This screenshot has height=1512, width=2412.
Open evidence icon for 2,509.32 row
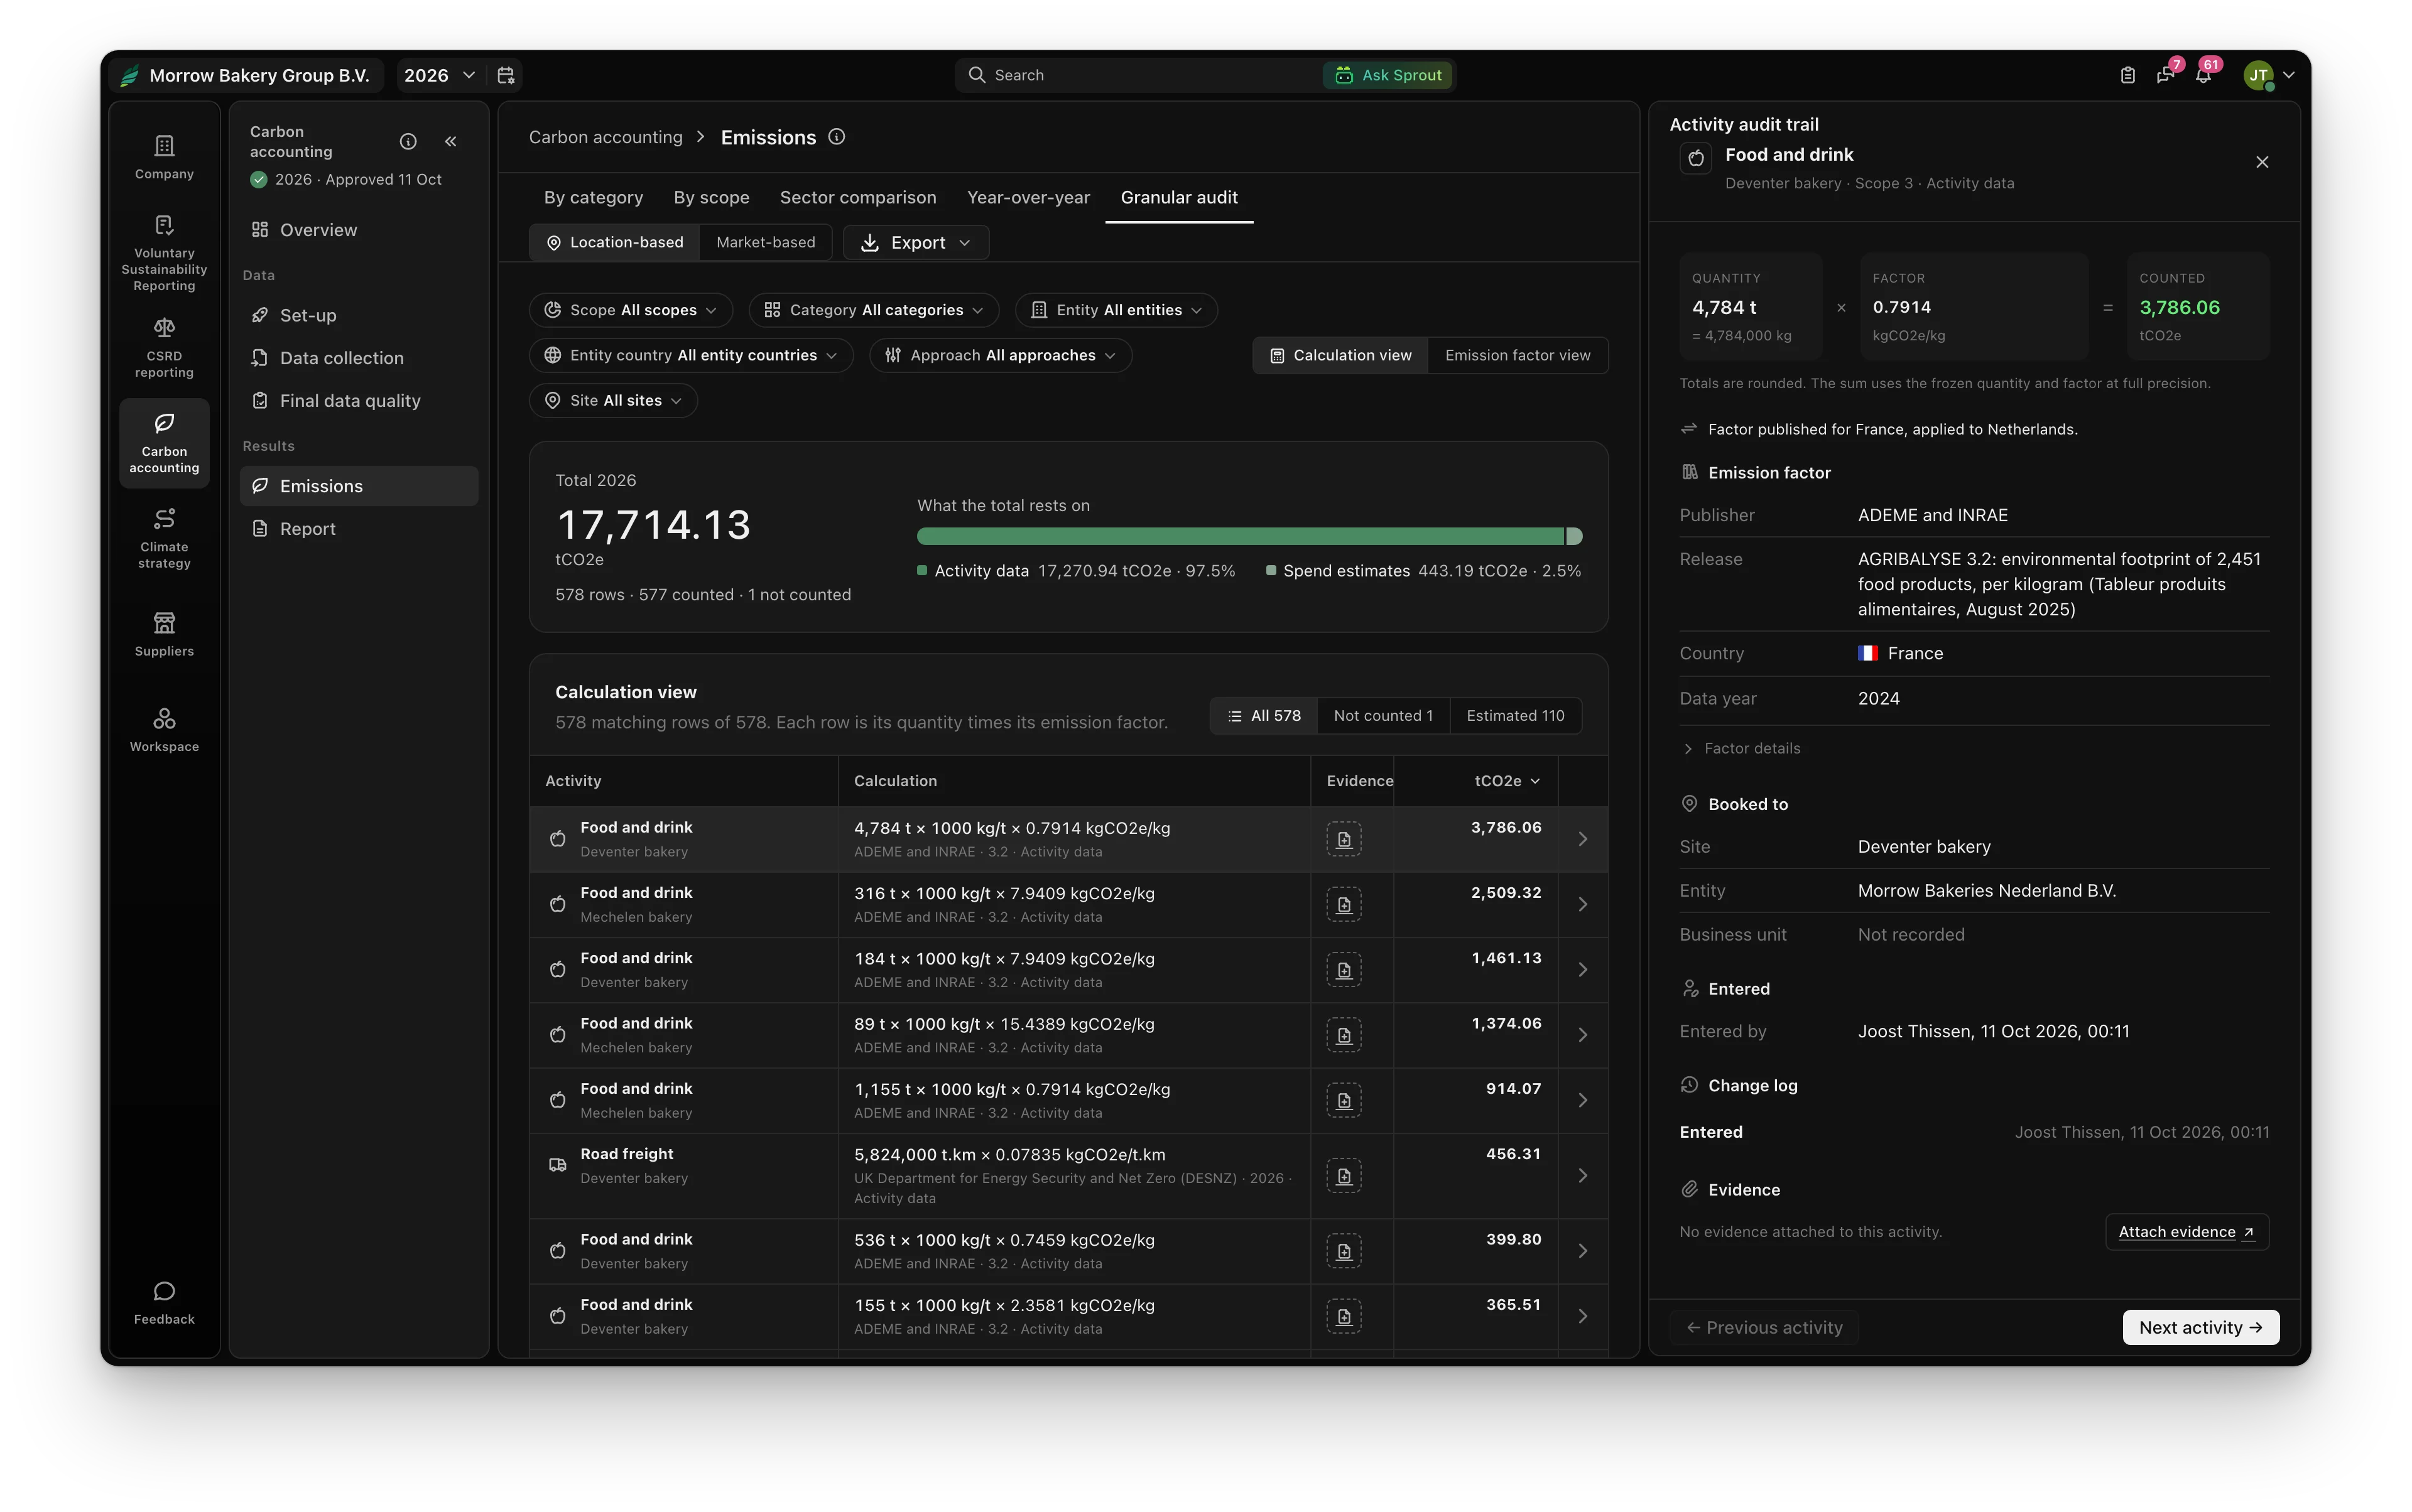click(x=1344, y=904)
